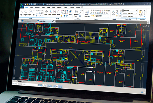Toggle snap mode in the status bar
Image resolution: width=153 pixels, height=103 pixels.
[x=39, y=85]
